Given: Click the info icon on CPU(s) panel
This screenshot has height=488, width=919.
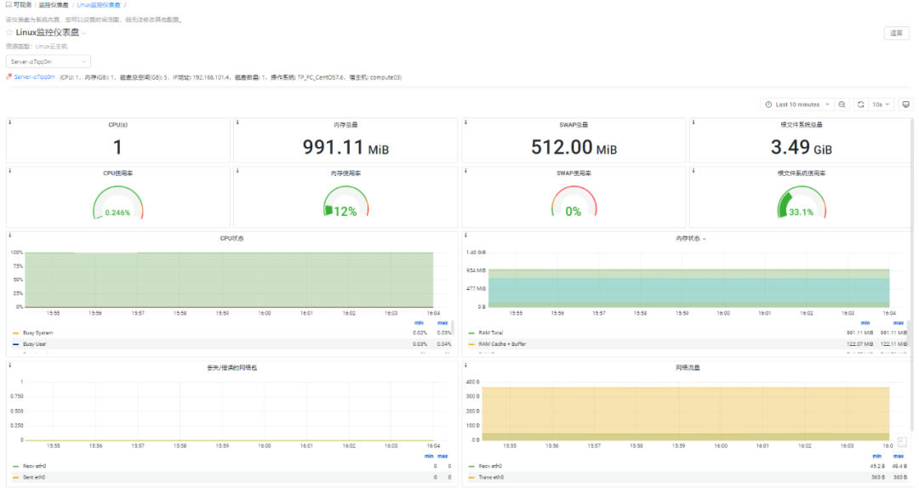Looking at the screenshot, I should [10, 122].
